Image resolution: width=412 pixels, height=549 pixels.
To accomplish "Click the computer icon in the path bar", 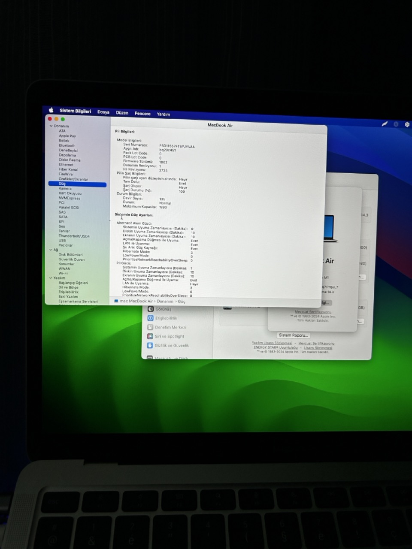I will coord(116,301).
